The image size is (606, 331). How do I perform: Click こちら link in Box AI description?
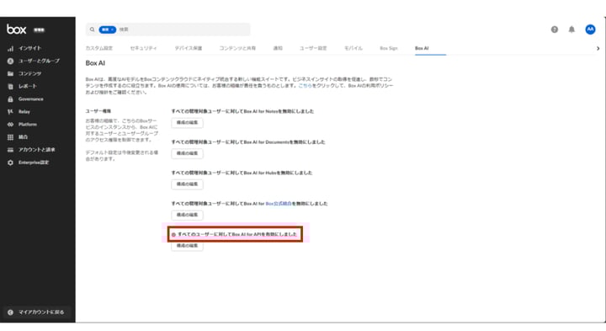click(x=305, y=85)
